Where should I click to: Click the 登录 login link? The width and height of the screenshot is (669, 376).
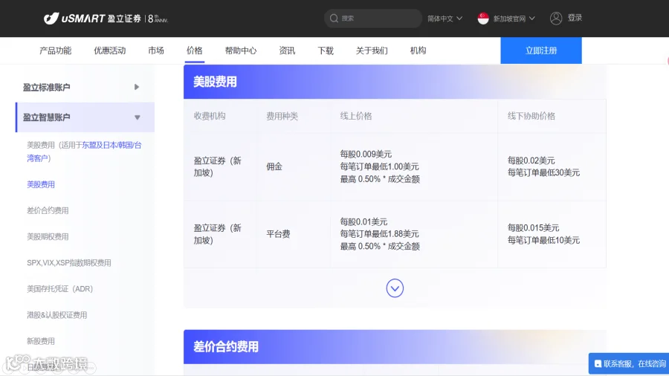tap(575, 18)
